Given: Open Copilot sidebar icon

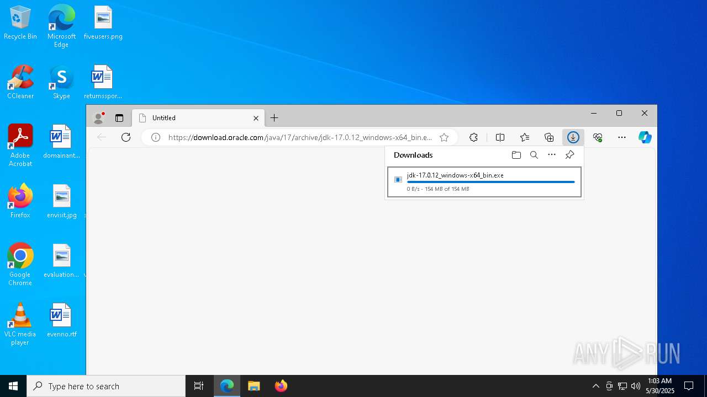Looking at the screenshot, I should click(x=645, y=137).
